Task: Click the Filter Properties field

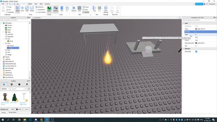Action: 199,20
